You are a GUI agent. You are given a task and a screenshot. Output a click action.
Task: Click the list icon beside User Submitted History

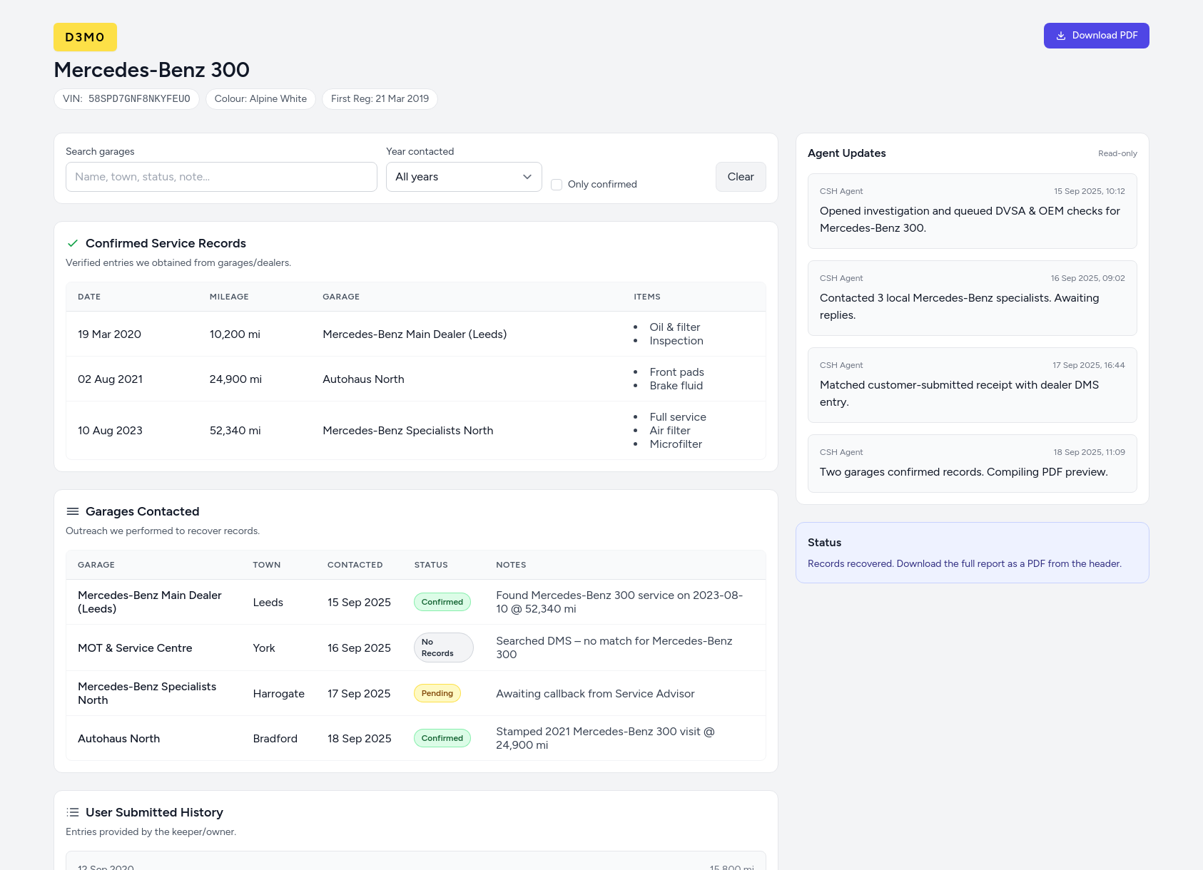pos(72,812)
